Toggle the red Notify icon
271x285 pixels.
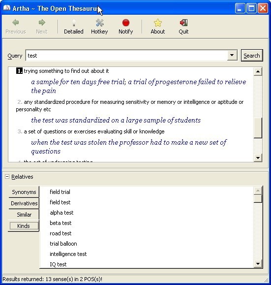click(x=126, y=23)
